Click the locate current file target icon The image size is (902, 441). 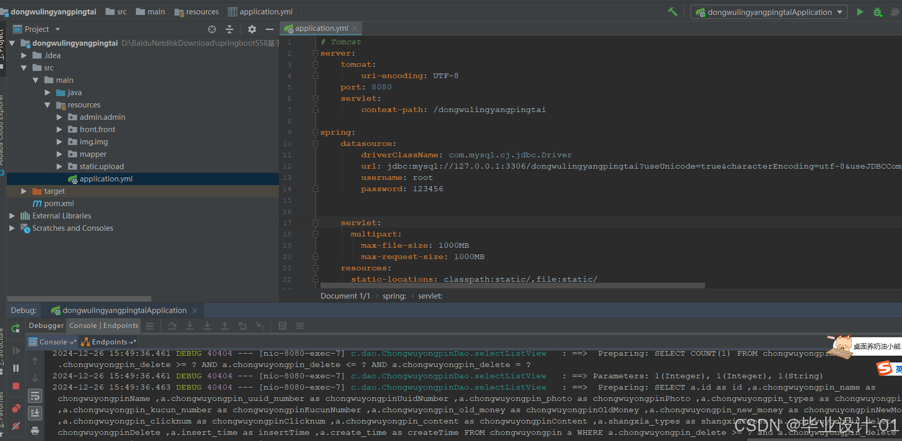(x=212, y=29)
